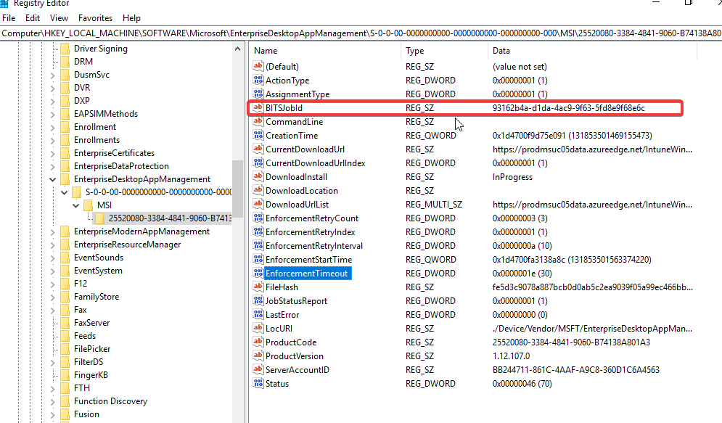Click the FileHash string icon
Screen dimensions: 722x423
[258, 287]
